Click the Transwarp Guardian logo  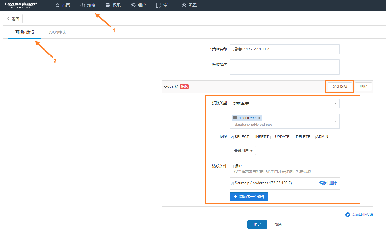[x=21, y=5]
